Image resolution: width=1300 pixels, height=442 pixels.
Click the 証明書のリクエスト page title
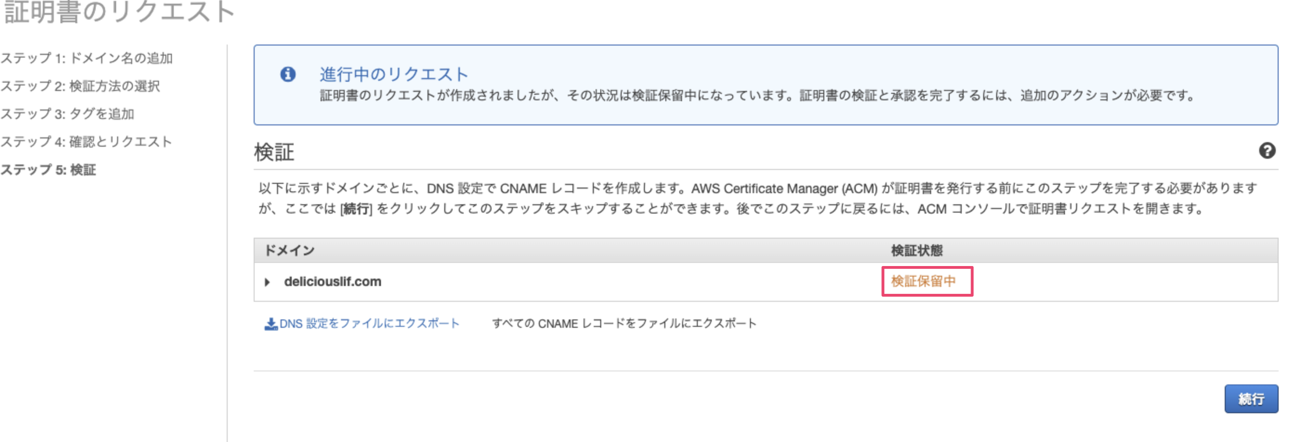pos(119,12)
